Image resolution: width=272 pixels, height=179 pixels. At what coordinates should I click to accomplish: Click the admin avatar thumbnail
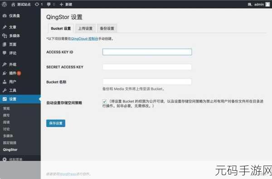click(x=267, y=5)
